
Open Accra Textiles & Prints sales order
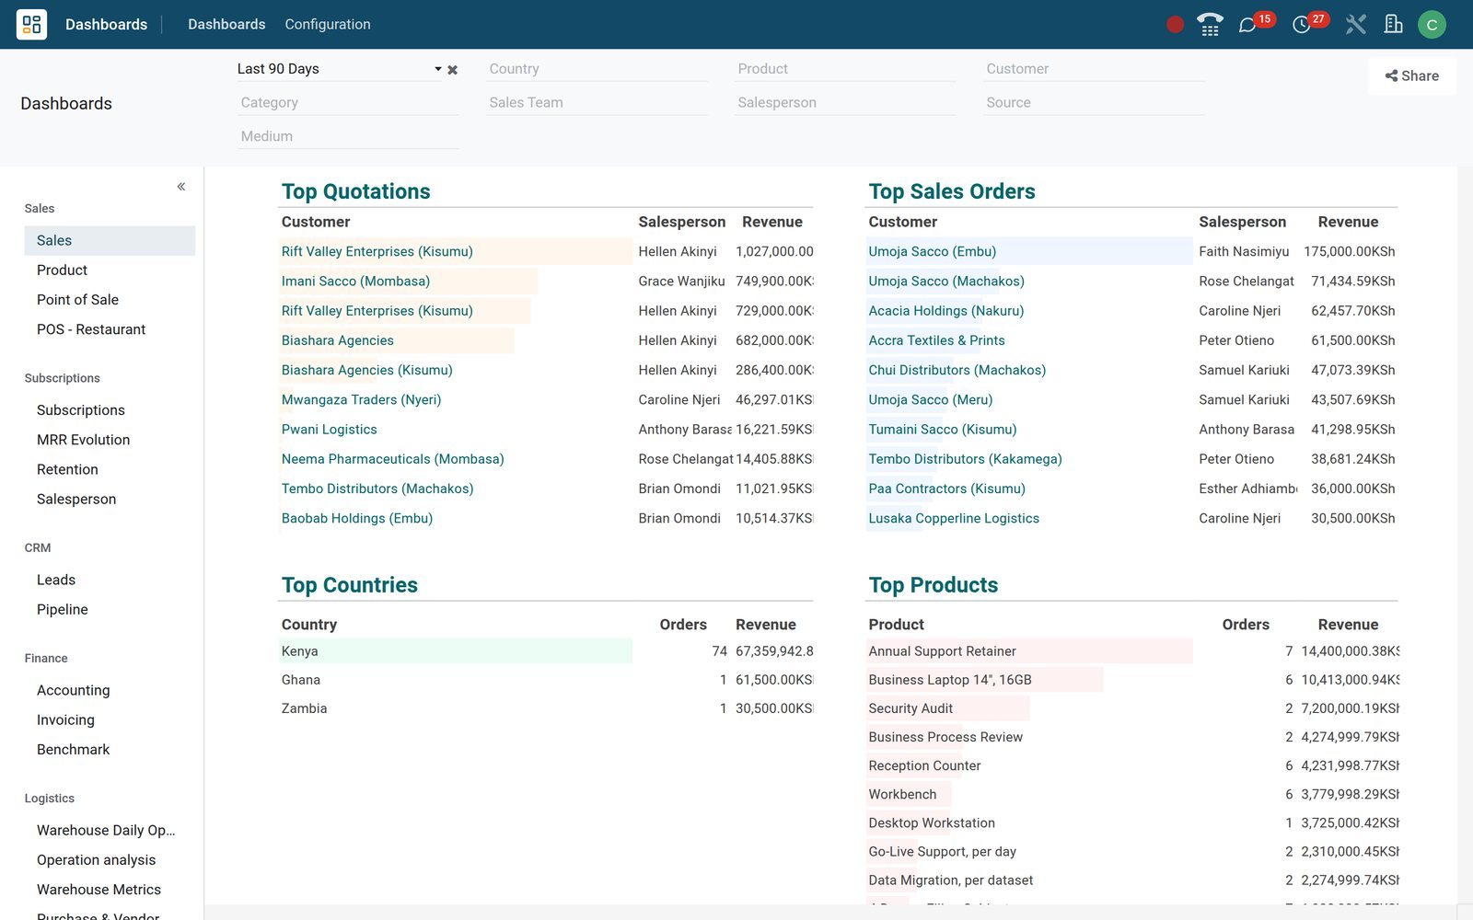937,340
